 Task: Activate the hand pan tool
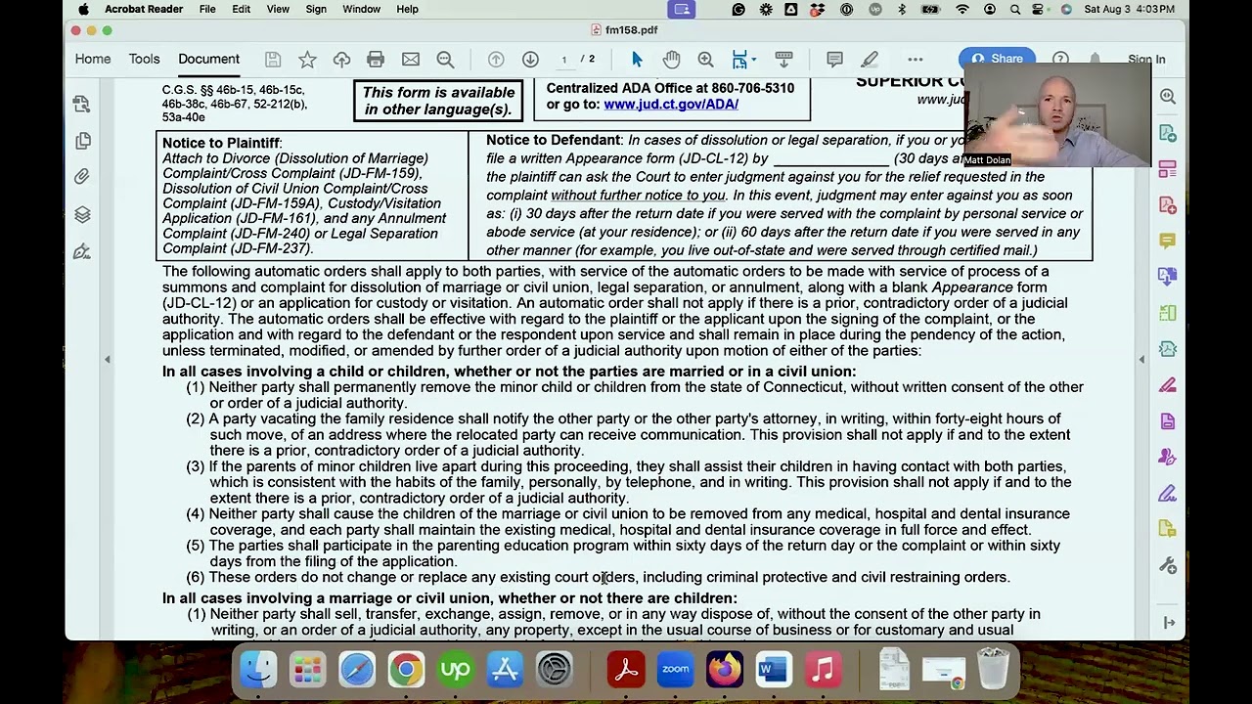pos(671,60)
